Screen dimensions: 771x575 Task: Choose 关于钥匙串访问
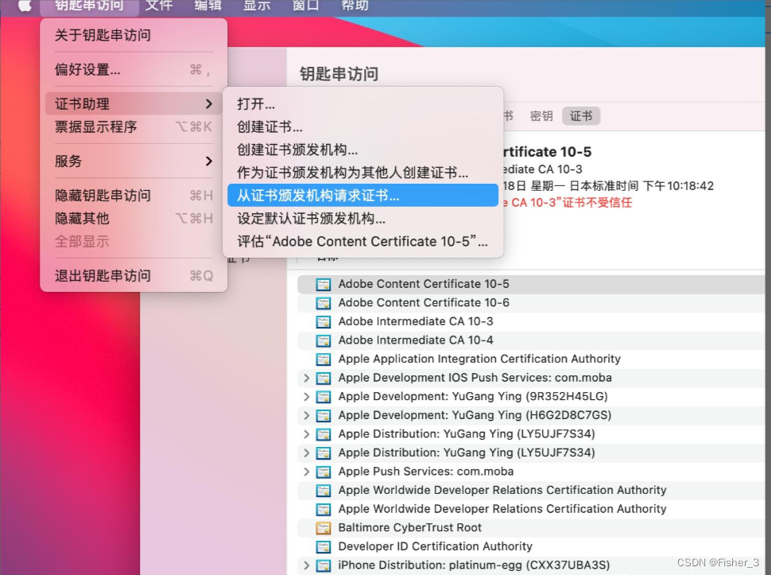point(134,35)
